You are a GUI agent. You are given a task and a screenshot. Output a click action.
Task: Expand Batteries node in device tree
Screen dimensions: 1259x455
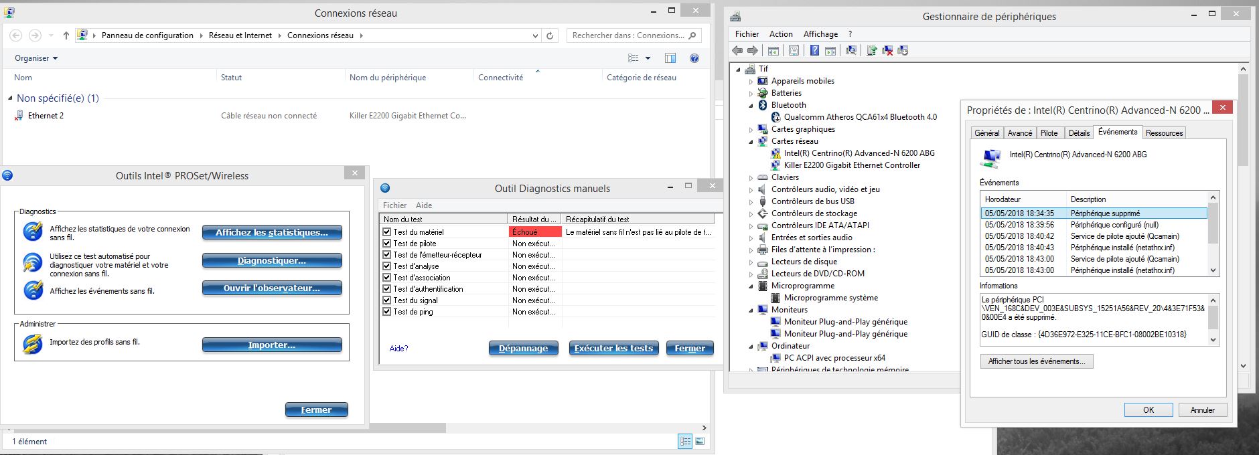click(x=751, y=94)
